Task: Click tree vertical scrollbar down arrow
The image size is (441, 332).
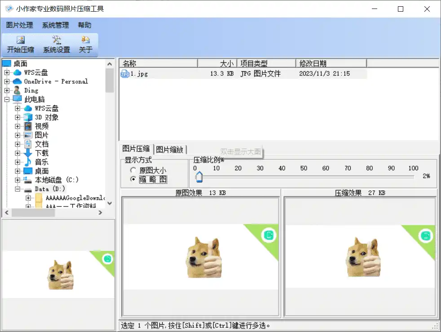Action: 110,203
